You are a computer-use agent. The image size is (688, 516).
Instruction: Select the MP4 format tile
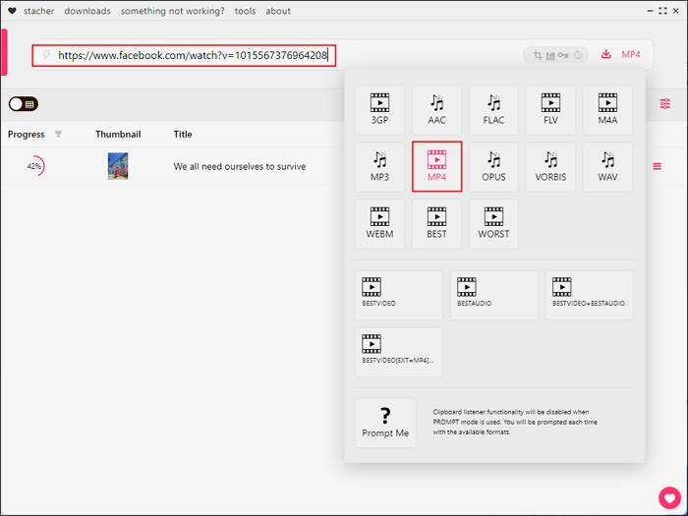point(436,167)
